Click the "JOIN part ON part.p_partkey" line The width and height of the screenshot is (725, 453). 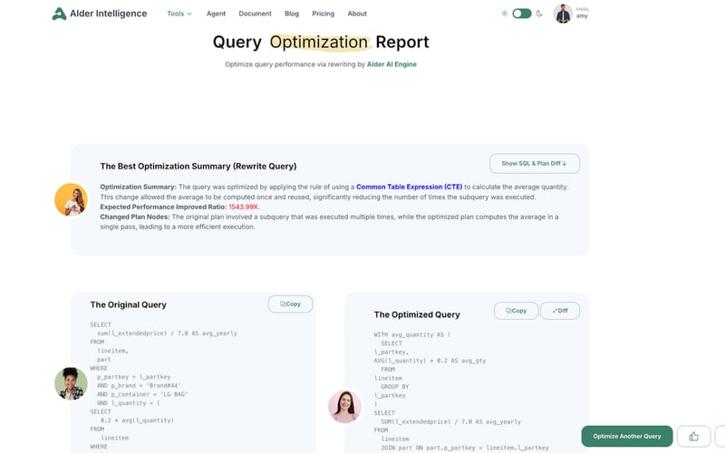(465, 448)
